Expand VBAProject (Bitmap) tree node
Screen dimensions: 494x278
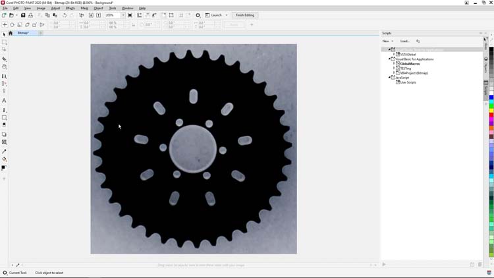[x=394, y=73]
